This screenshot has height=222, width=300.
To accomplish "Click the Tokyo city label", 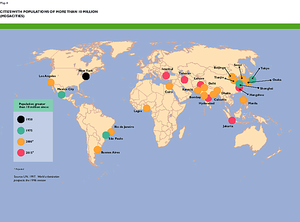I will coord(264,68).
